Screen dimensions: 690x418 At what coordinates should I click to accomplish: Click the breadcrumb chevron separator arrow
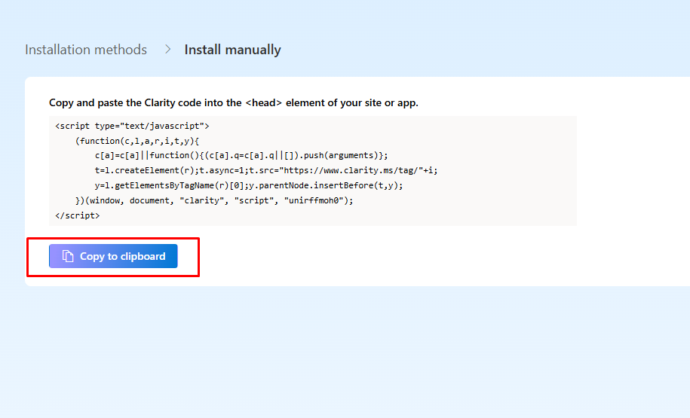[x=166, y=50]
